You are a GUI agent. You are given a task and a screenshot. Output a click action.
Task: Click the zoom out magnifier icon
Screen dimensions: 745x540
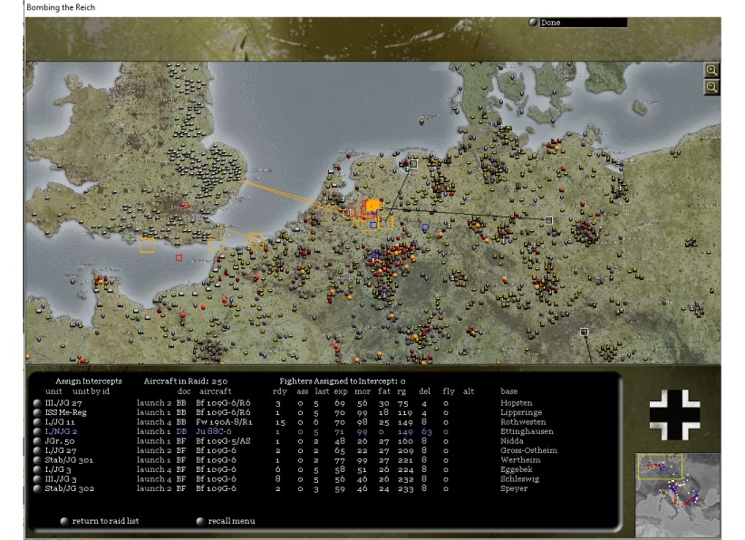711,87
